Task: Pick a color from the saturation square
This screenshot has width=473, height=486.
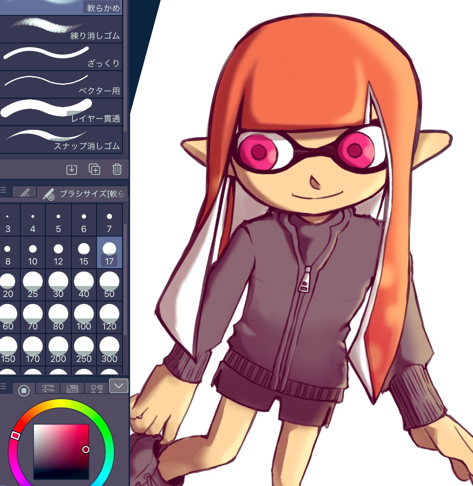Action: click(x=61, y=452)
